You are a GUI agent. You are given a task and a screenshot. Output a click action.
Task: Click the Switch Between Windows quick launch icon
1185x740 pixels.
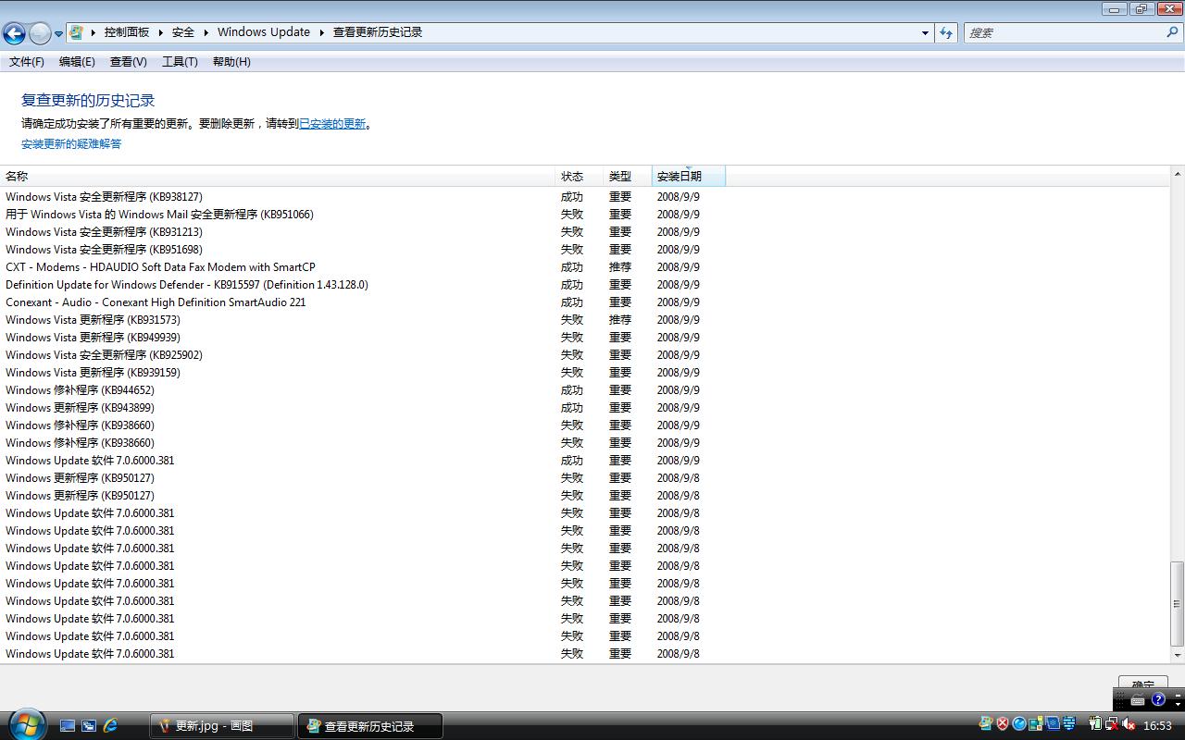(x=89, y=726)
